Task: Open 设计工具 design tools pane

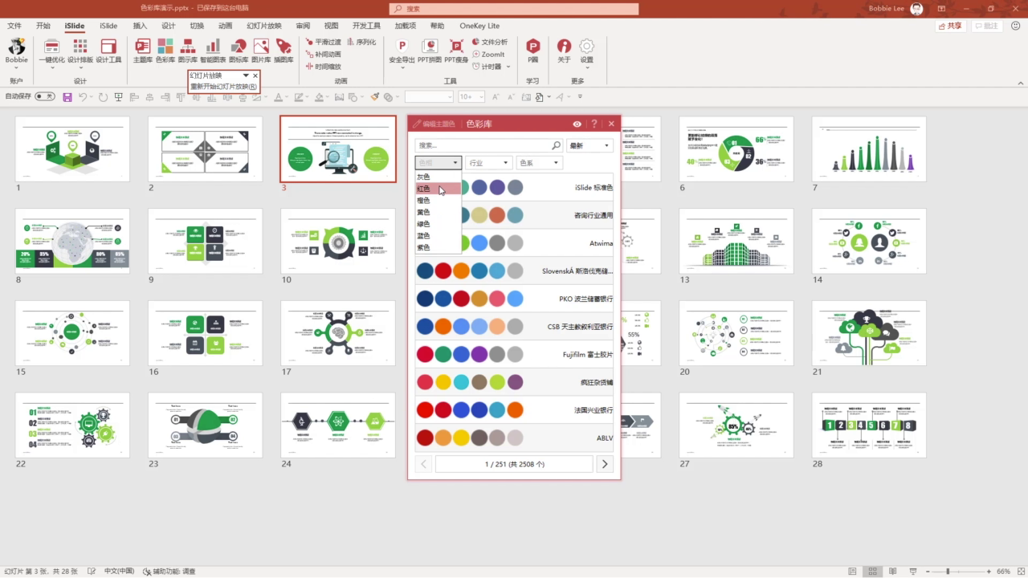Action: [x=108, y=51]
